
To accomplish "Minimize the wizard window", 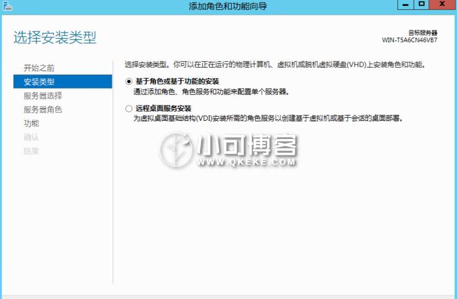I will pos(406,5).
